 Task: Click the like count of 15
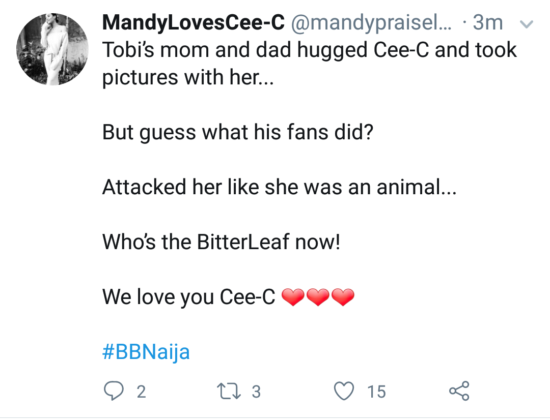(x=377, y=392)
